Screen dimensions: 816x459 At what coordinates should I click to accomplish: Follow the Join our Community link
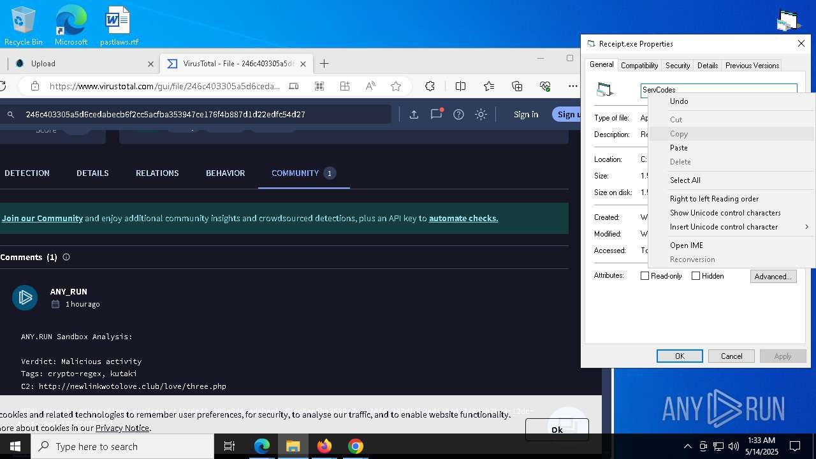(x=42, y=218)
